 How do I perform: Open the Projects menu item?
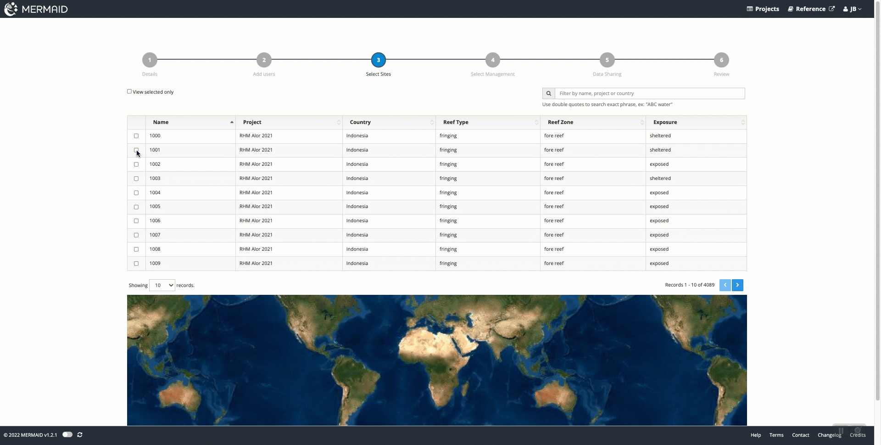[763, 9]
